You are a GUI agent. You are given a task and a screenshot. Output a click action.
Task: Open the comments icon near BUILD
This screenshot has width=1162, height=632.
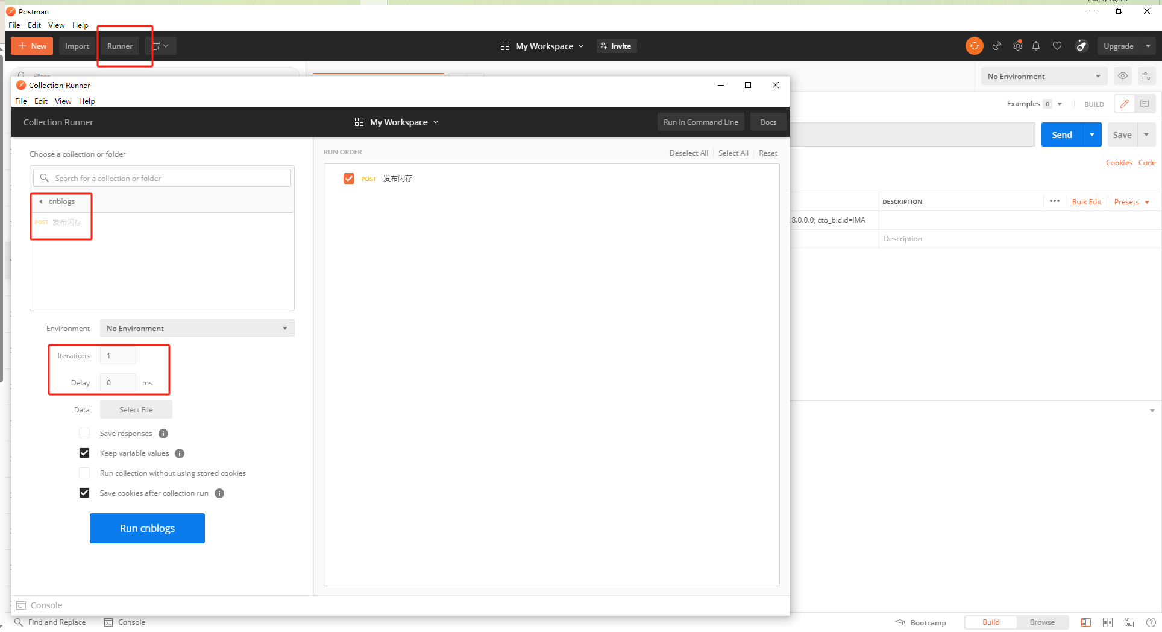[x=1145, y=104]
